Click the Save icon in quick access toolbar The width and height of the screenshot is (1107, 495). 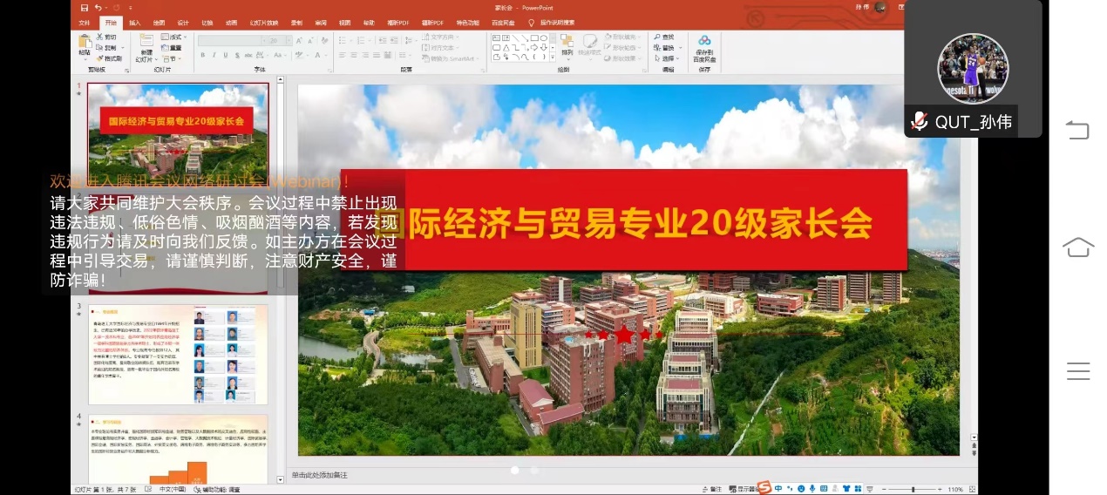point(85,8)
